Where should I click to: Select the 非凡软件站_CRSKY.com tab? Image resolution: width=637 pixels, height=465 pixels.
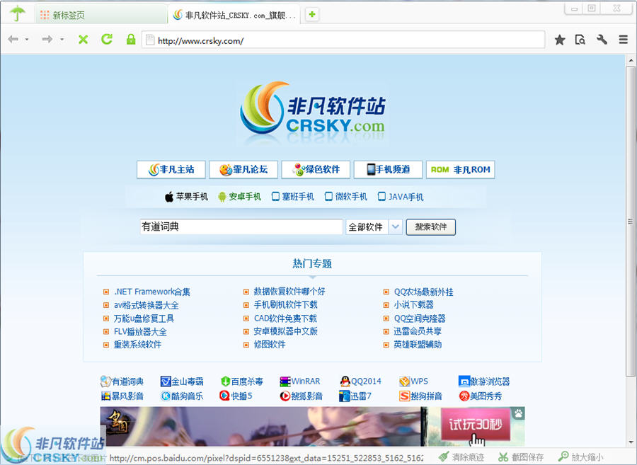234,16
